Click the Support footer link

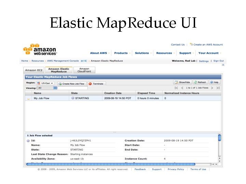(157, 169)
